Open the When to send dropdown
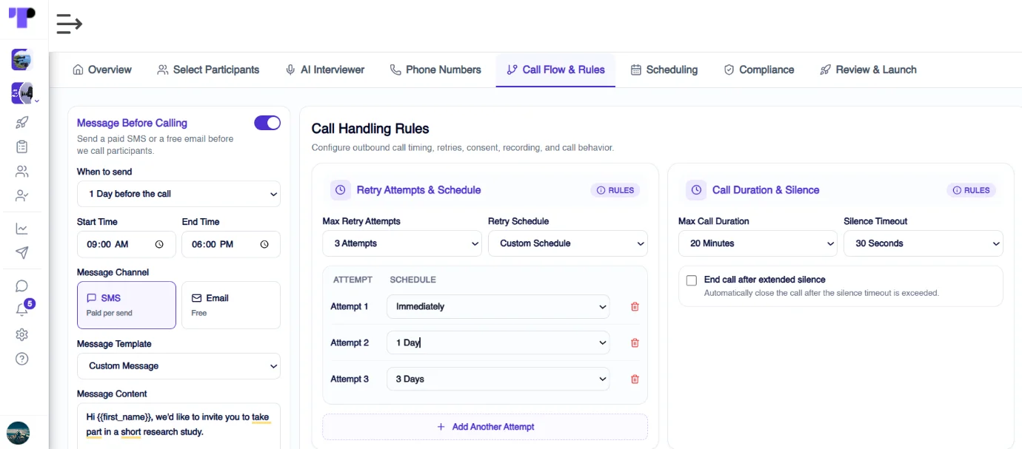 tap(178, 194)
